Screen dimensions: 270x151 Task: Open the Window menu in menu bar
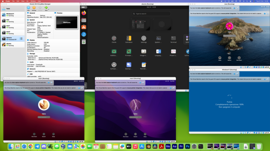point(33,1)
